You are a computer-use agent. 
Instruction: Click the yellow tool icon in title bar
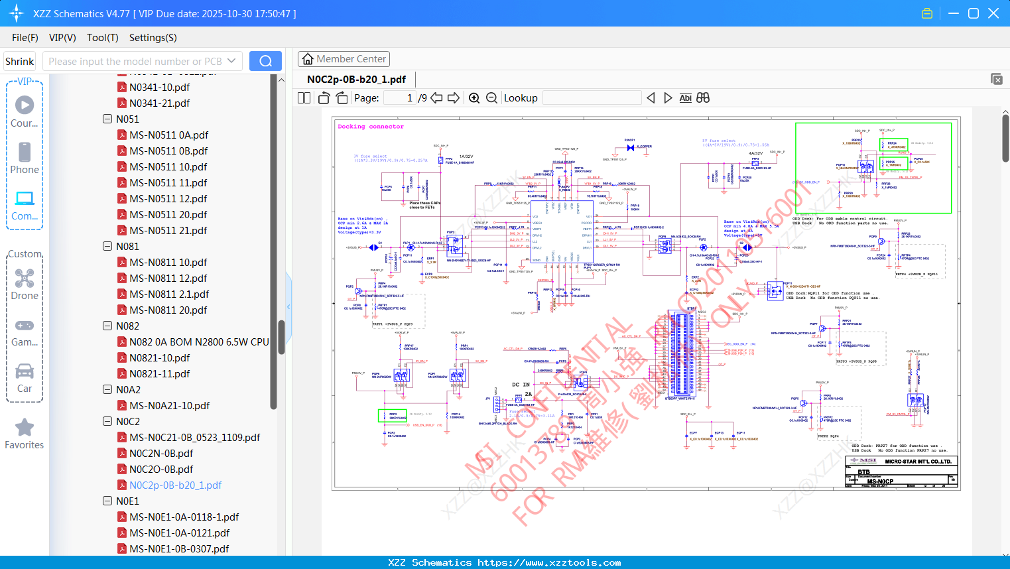point(927,13)
